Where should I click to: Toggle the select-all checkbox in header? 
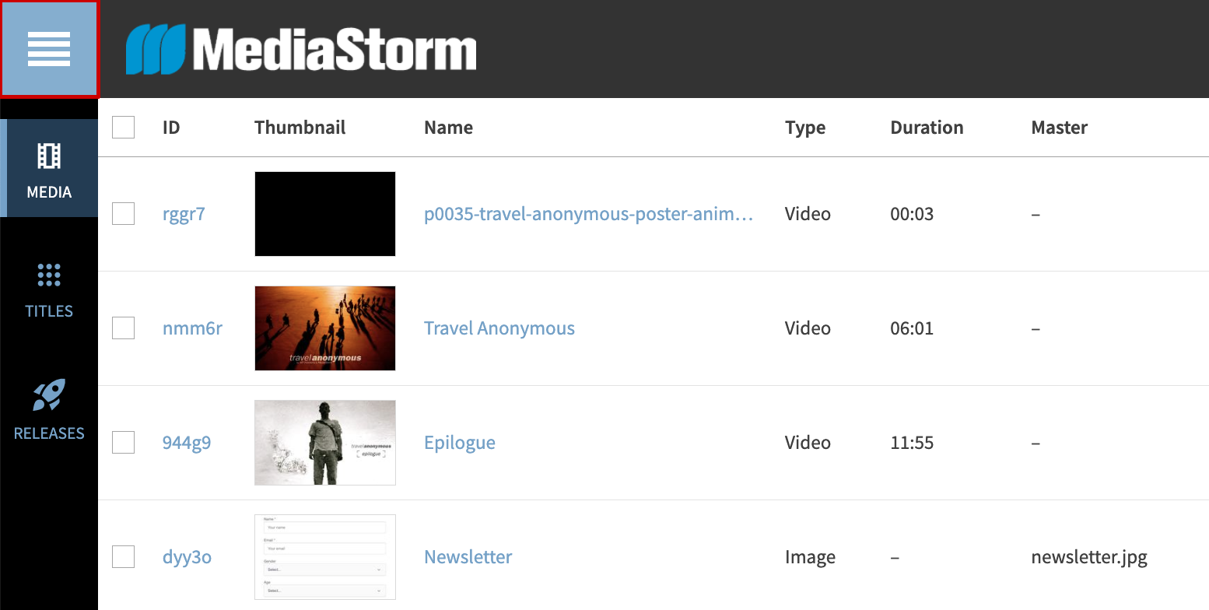(x=123, y=127)
